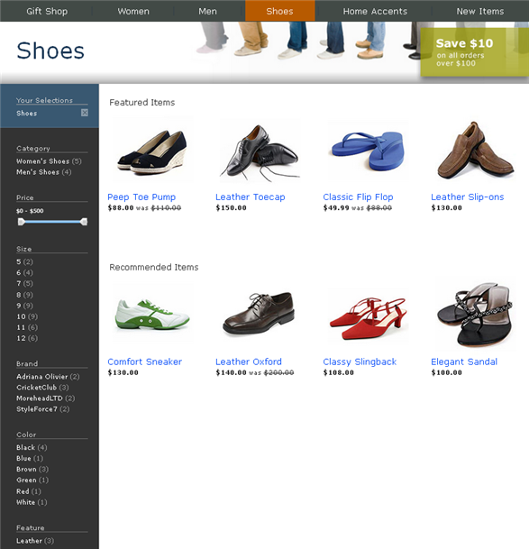Select the Shoes tab

(x=279, y=11)
